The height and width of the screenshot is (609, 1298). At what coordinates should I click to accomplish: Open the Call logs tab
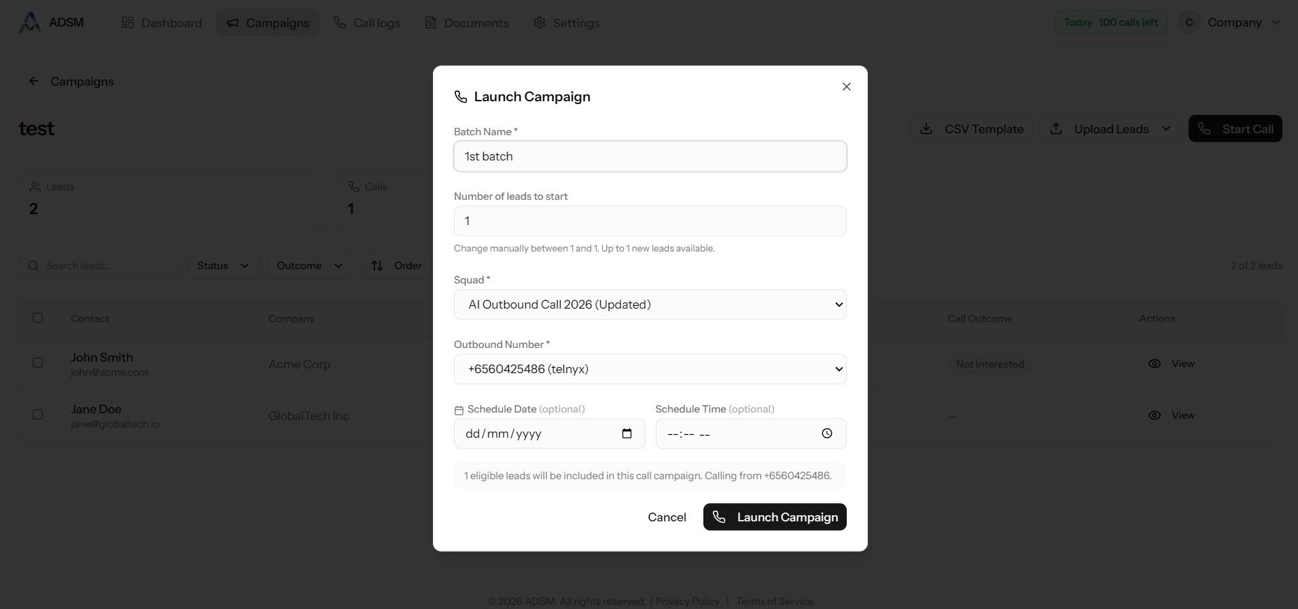click(x=367, y=23)
